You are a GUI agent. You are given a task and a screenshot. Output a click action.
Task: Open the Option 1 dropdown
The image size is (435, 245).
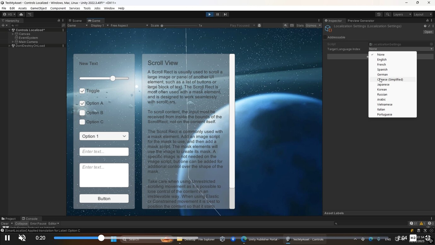point(104,136)
